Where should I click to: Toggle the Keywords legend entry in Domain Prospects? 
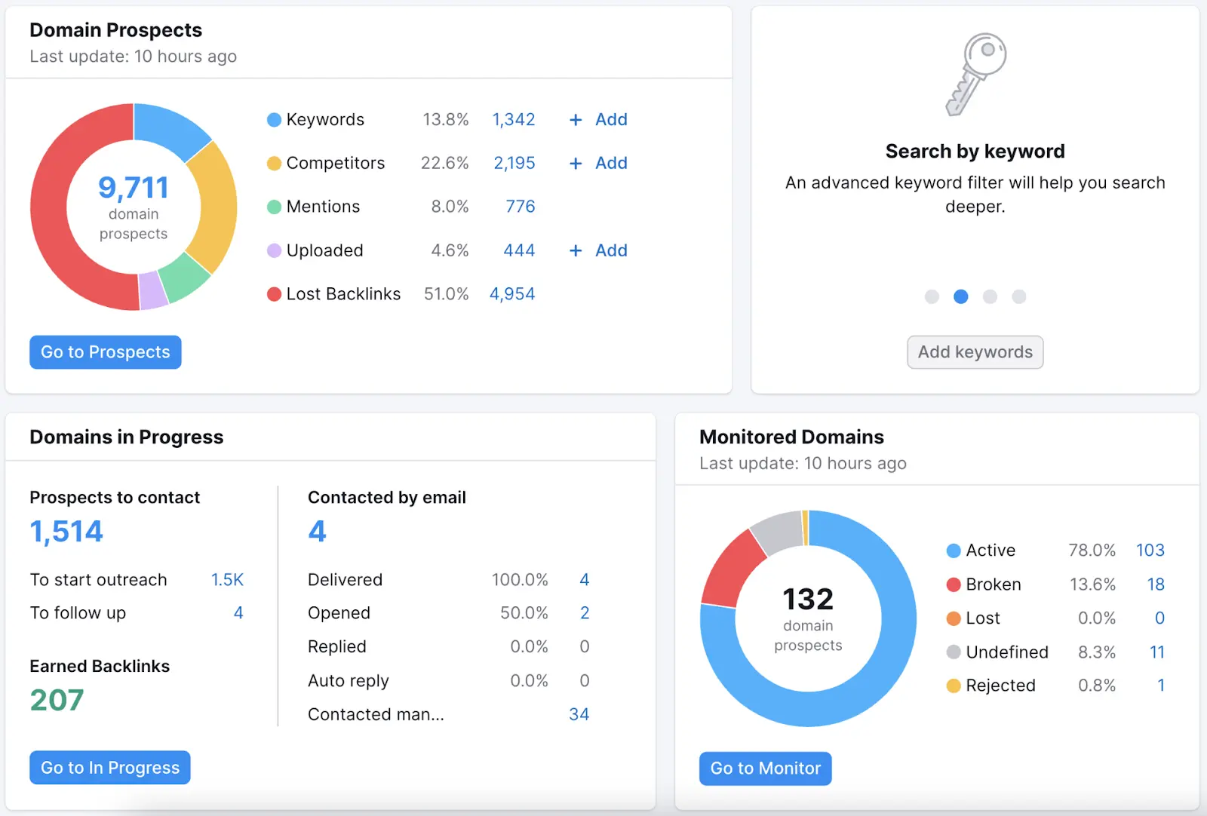(x=324, y=119)
